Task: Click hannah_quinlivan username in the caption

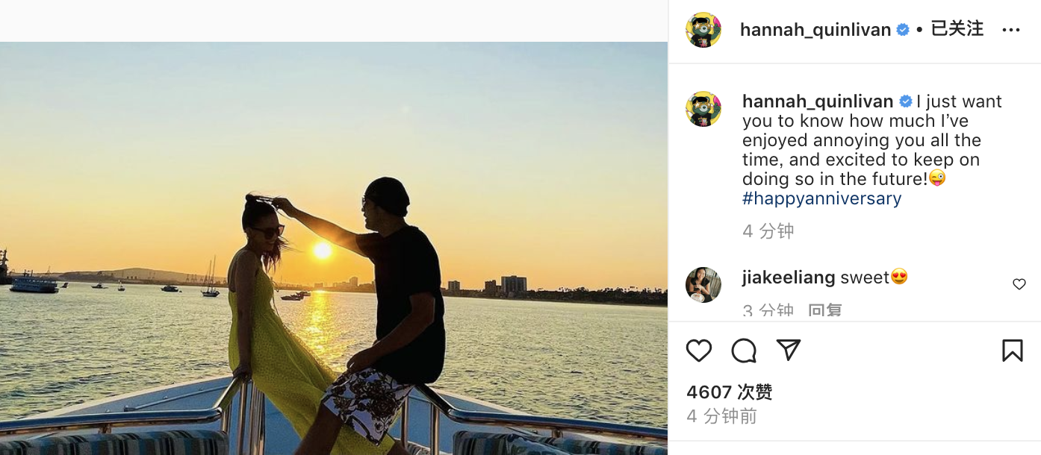Action: 818,101
